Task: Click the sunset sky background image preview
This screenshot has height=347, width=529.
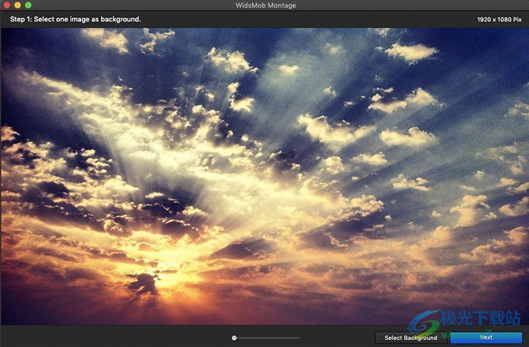Action: coord(265,177)
